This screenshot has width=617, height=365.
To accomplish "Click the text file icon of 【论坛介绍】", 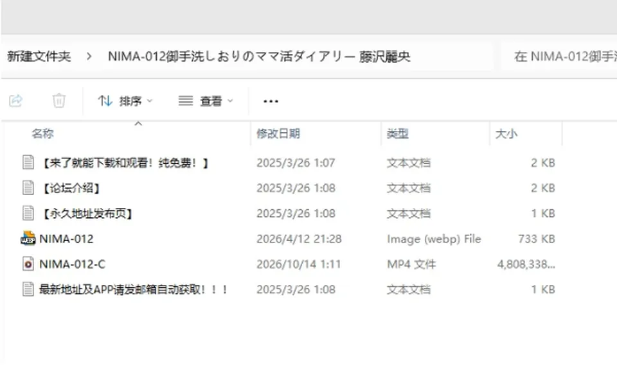I will click(x=28, y=188).
